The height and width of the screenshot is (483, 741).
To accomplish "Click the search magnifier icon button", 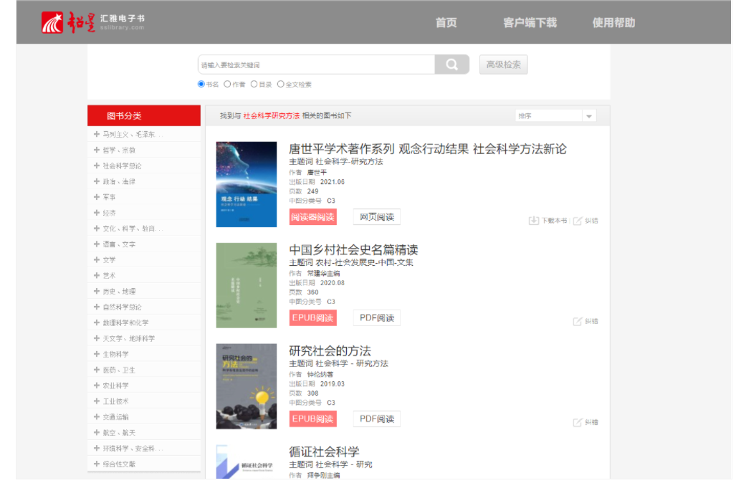I will click(x=451, y=64).
